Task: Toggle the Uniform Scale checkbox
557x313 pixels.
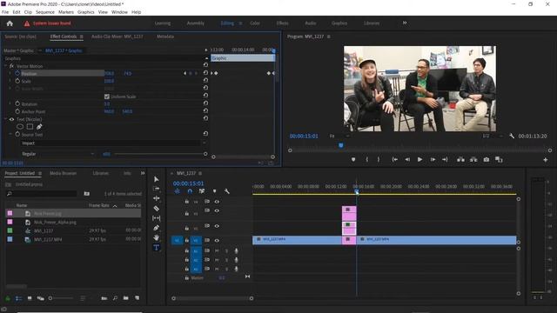Action: click(x=107, y=97)
